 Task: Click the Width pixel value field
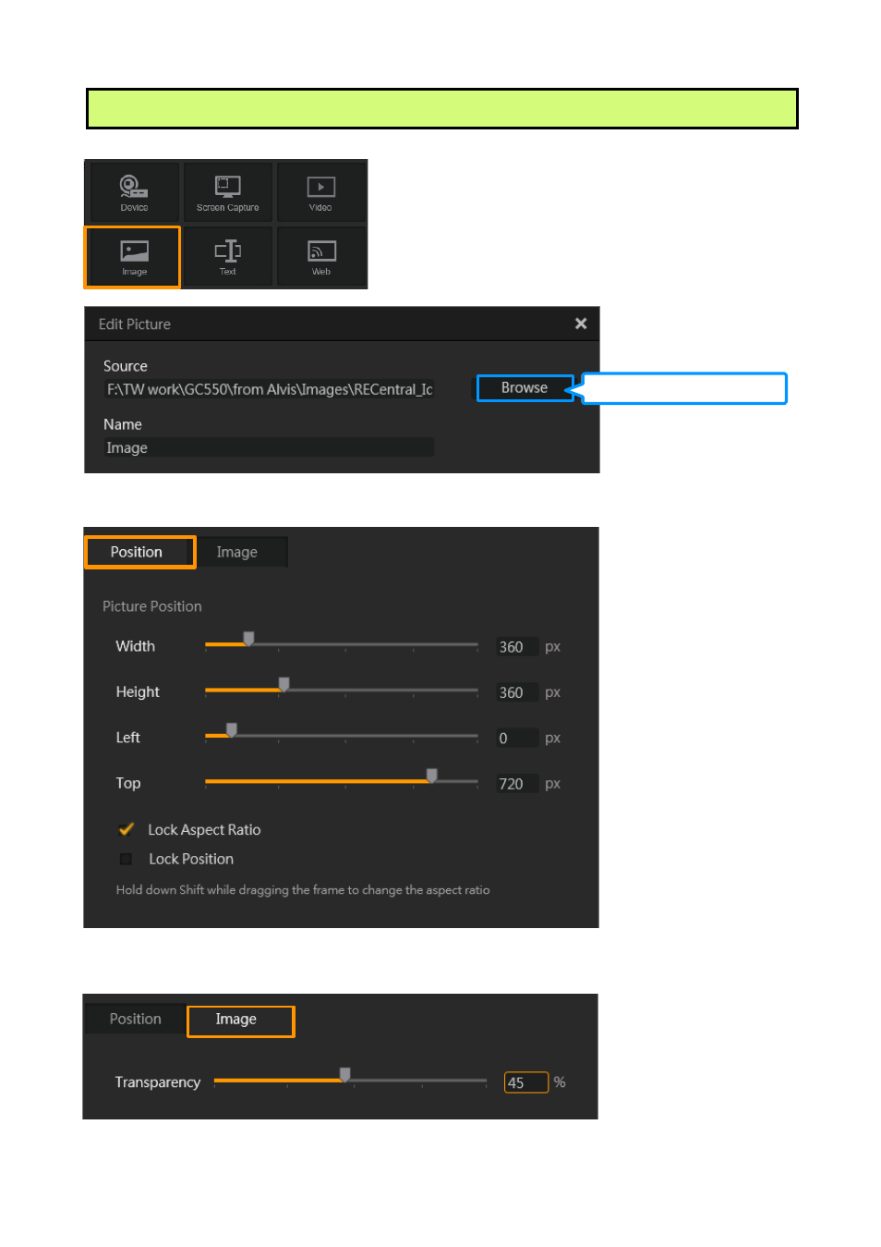pyautogui.click(x=516, y=647)
